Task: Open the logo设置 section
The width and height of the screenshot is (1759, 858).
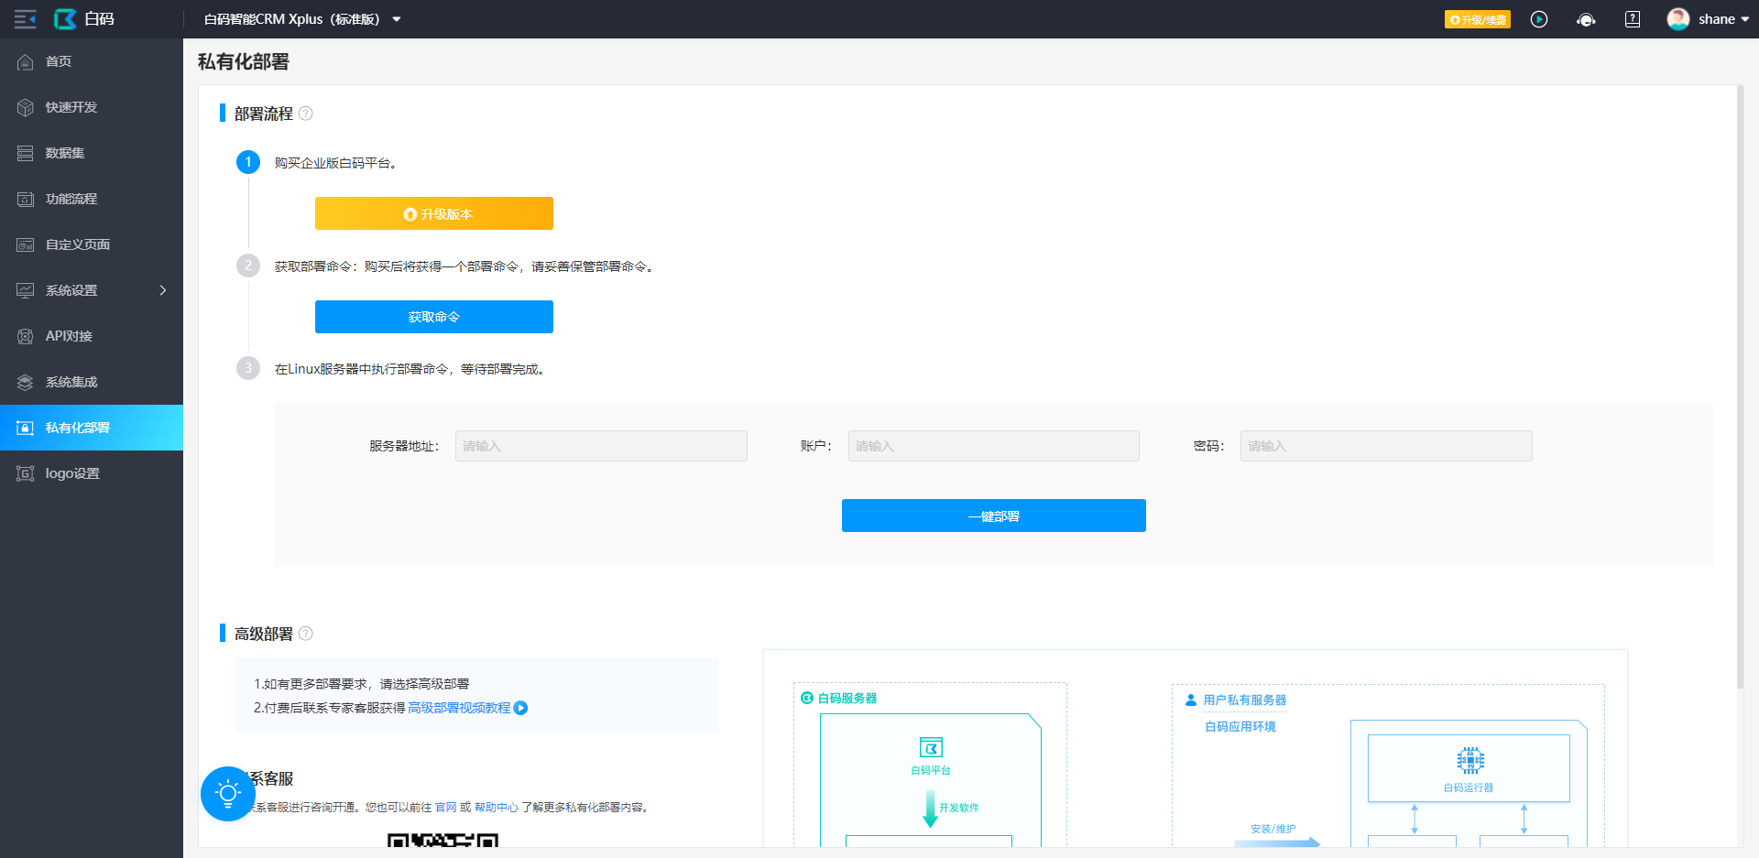Action: [25, 473]
